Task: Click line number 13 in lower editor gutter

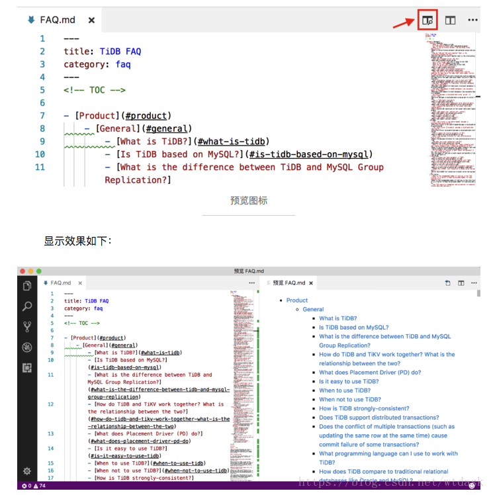Action: (50, 433)
